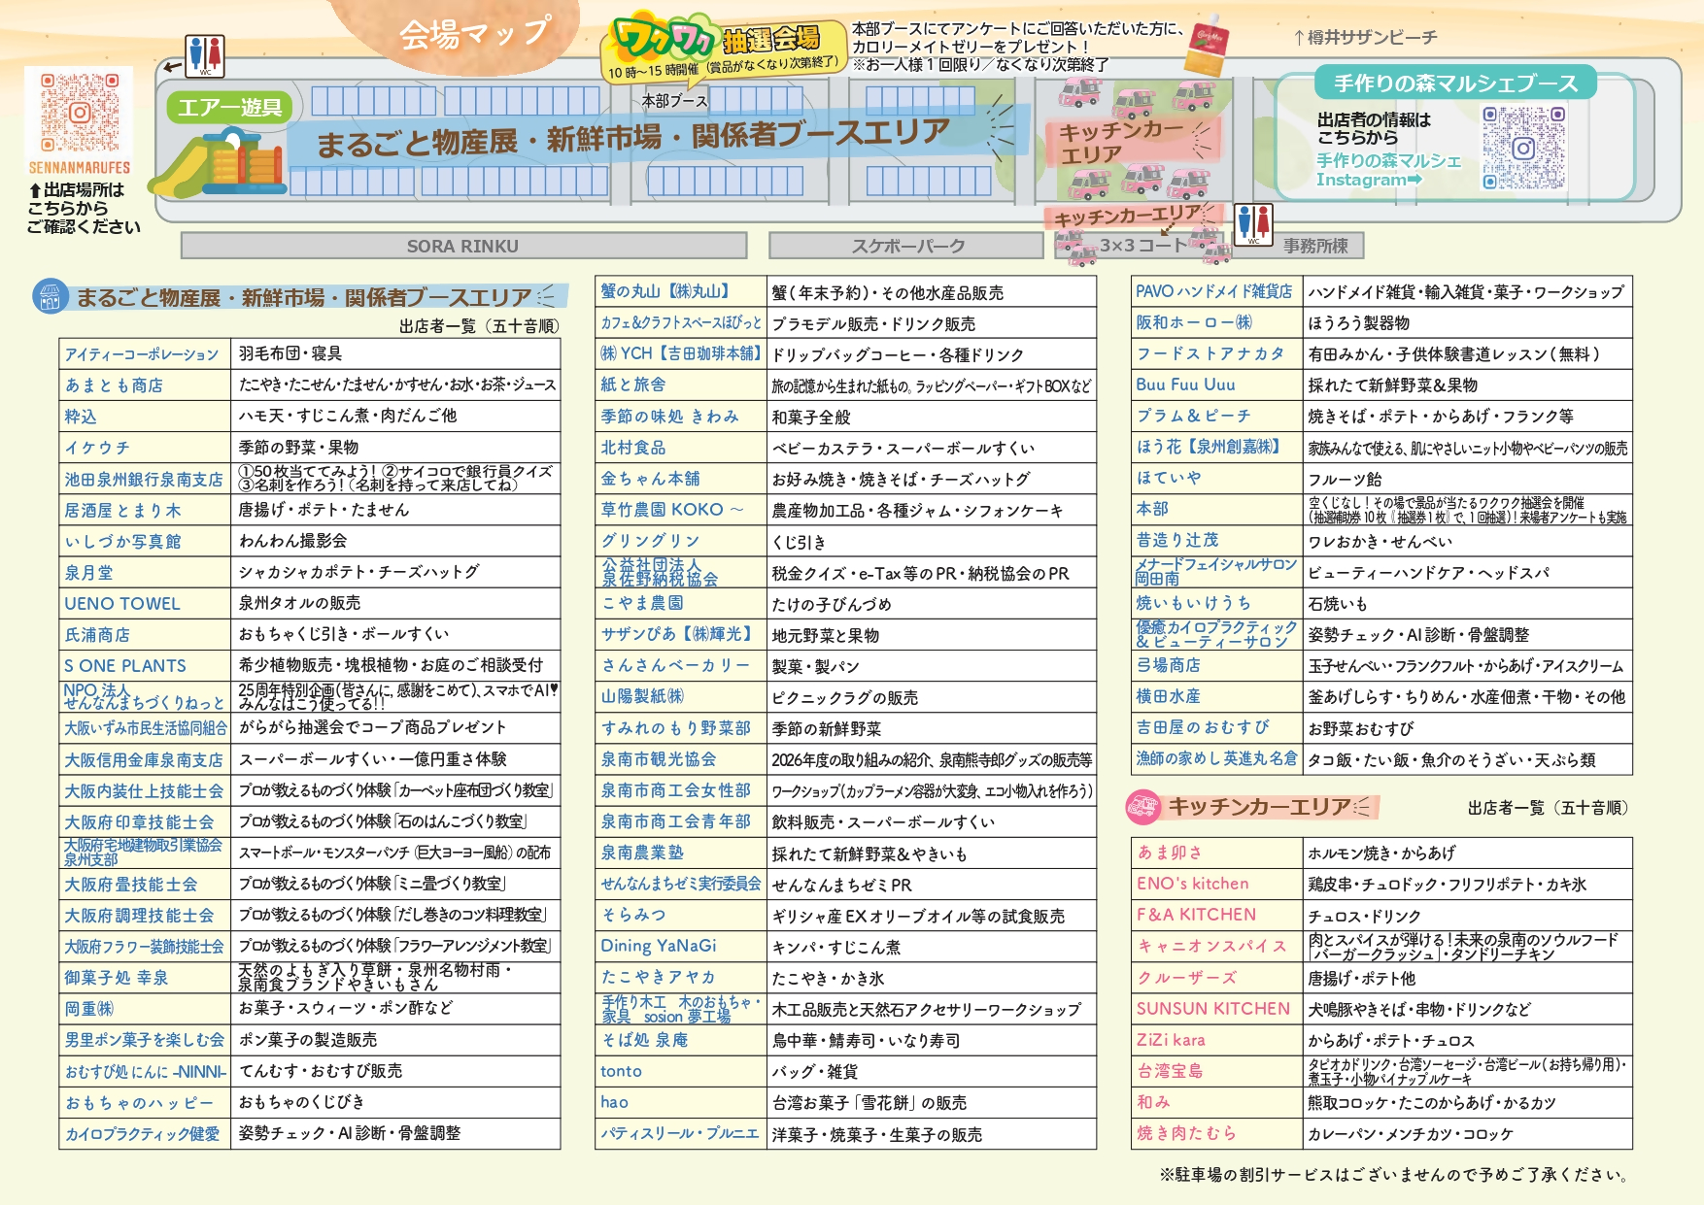
Task: Click the 羽毛布団・寝具 description cell
Action: (395, 353)
